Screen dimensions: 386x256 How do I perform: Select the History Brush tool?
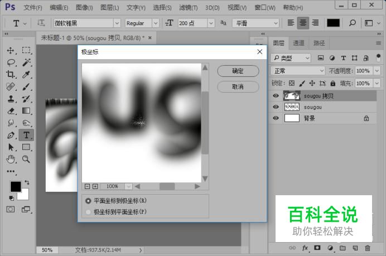(26, 99)
